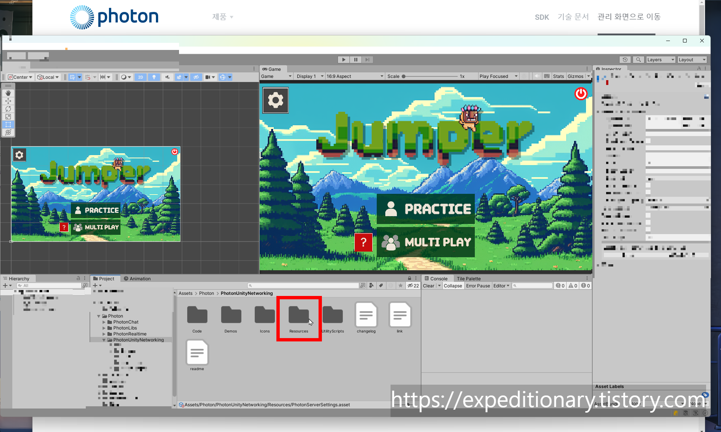Toggle scene lighting with the lightbulb icon
The image size is (721, 432).
pos(154,77)
